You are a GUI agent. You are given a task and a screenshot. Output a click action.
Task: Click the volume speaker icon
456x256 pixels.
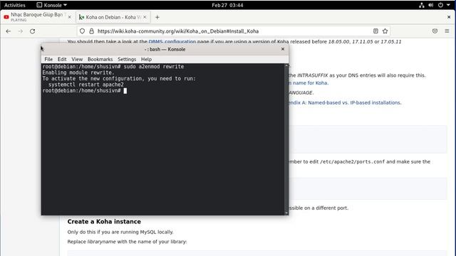point(430,5)
